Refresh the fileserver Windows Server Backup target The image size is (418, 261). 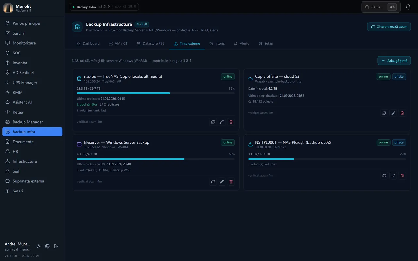213,182
